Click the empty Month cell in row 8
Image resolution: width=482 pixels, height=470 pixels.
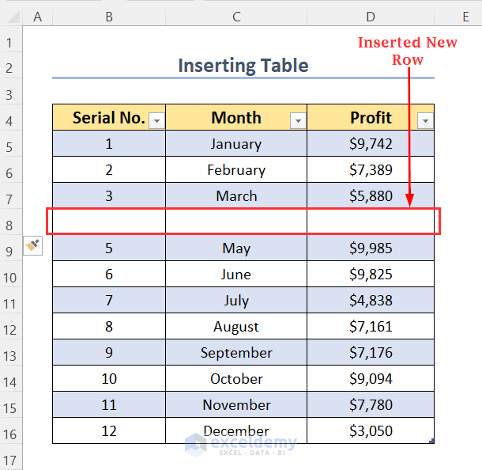pyautogui.click(x=236, y=222)
